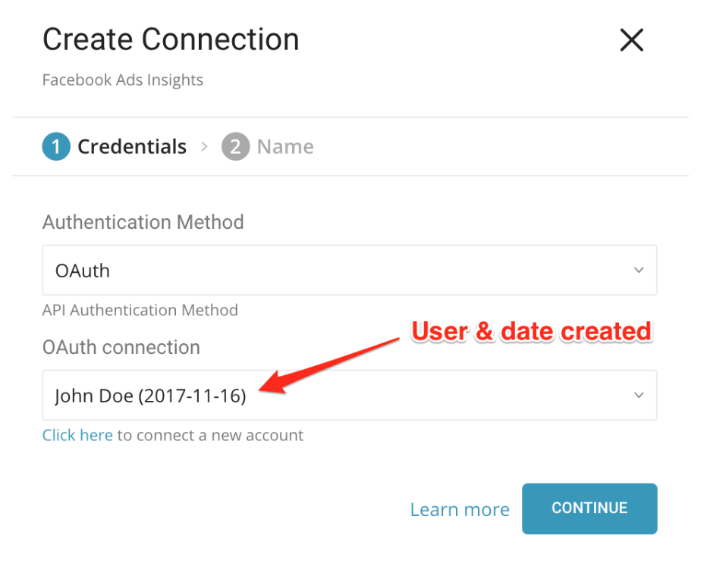
Task: Close the Create Connection dialog
Action: [x=631, y=40]
